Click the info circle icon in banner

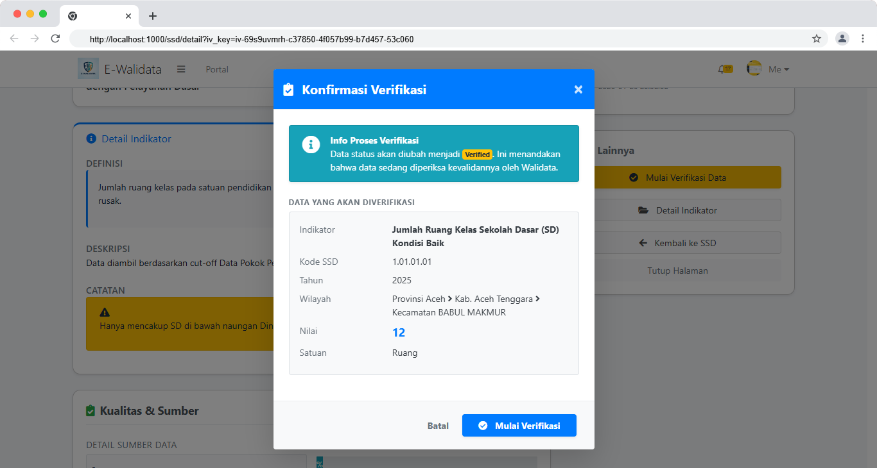(x=311, y=145)
